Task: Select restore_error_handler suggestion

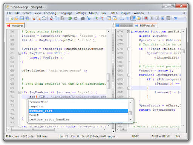Action: tap(78, 119)
